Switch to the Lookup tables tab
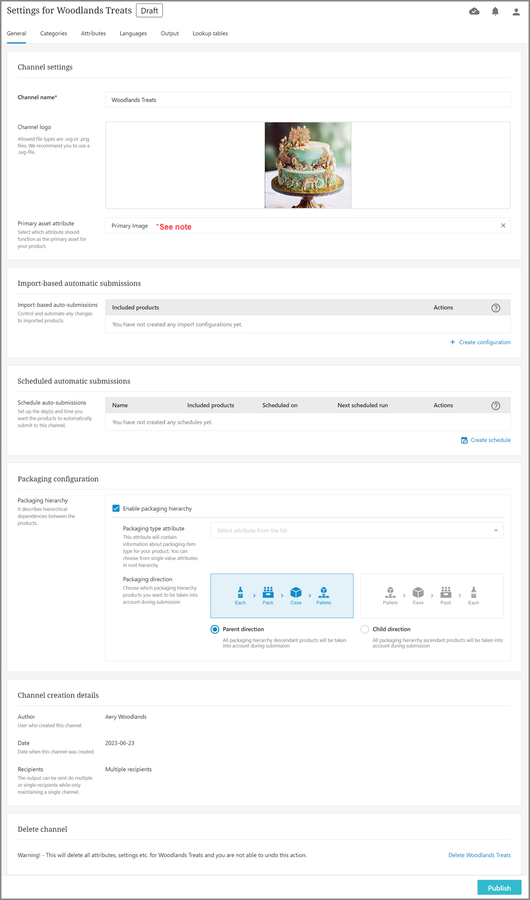Image resolution: width=530 pixels, height=900 pixels. 210,34
